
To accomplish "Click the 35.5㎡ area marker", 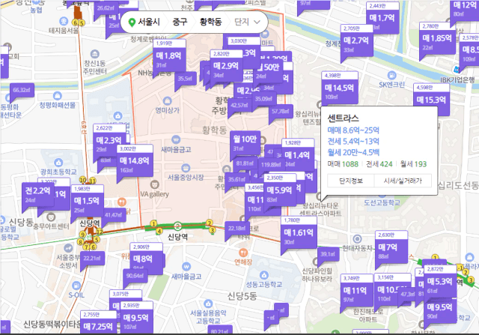I will click(x=185, y=79).
